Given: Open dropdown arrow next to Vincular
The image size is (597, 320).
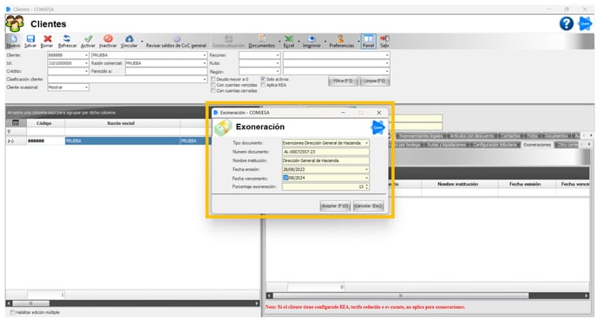Looking at the screenshot, I should click(142, 41).
